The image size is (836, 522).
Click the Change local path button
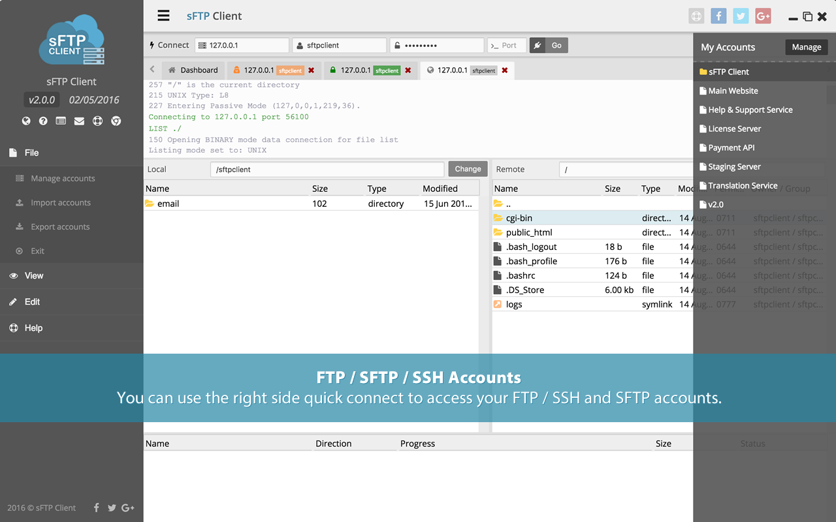tap(468, 169)
